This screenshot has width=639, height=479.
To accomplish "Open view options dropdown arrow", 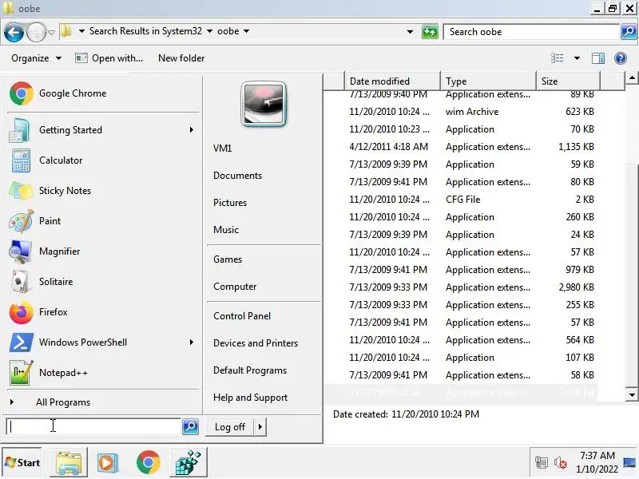I will 577,58.
